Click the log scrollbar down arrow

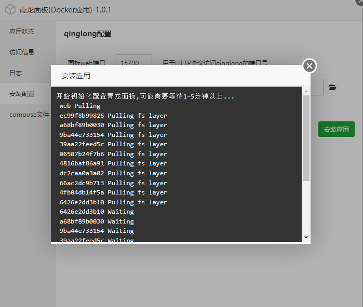tap(306, 238)
